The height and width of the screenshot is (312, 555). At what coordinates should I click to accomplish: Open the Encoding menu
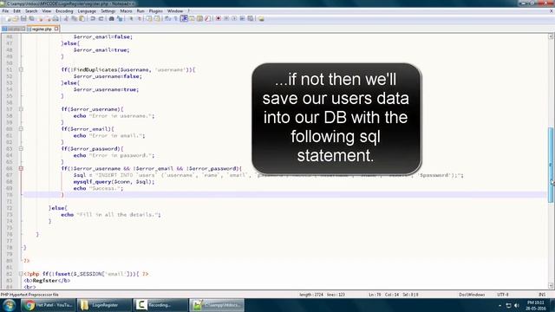click(x=64, y=11)
